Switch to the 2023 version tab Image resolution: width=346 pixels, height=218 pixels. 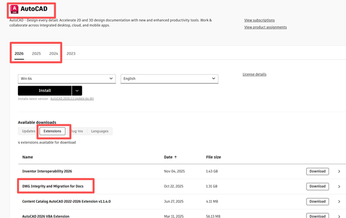pyautogui.click(x=71, y=54)
